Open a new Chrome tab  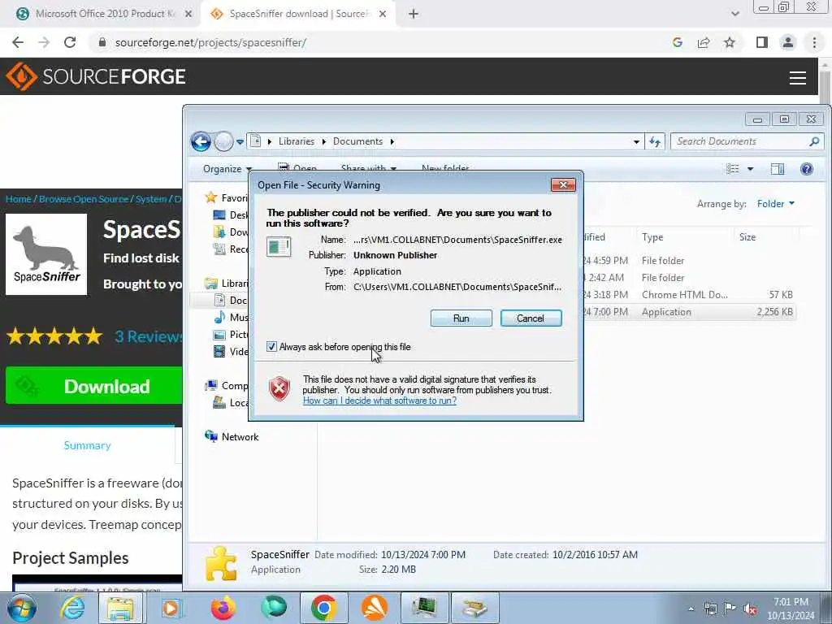coord(414,14)
